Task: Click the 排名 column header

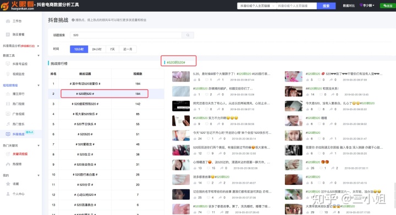Action: [53, 73]
